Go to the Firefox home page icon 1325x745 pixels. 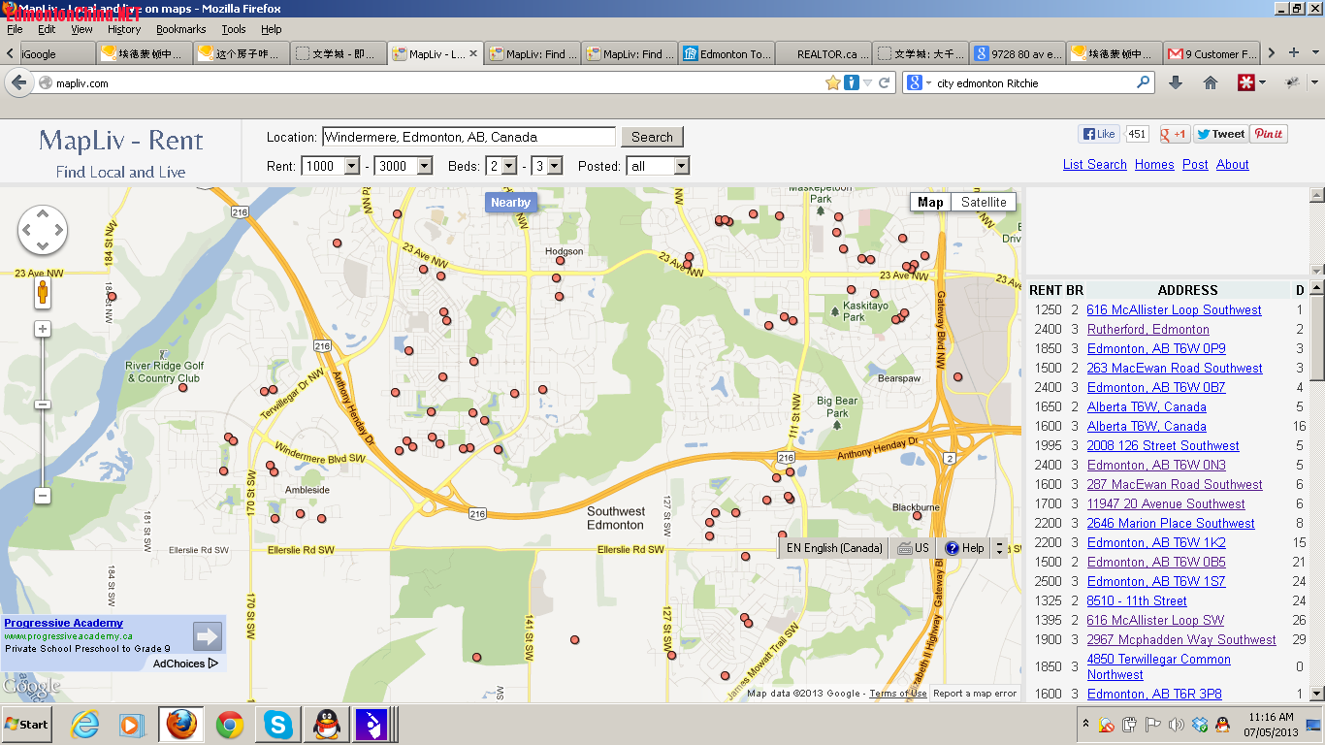pos(1210,83)
